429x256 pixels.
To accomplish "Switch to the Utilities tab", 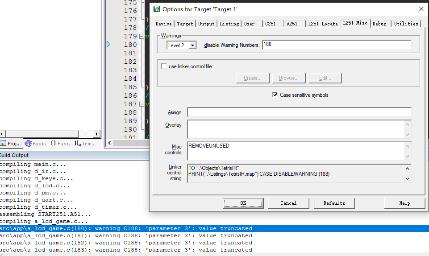I will coord(406,24).
